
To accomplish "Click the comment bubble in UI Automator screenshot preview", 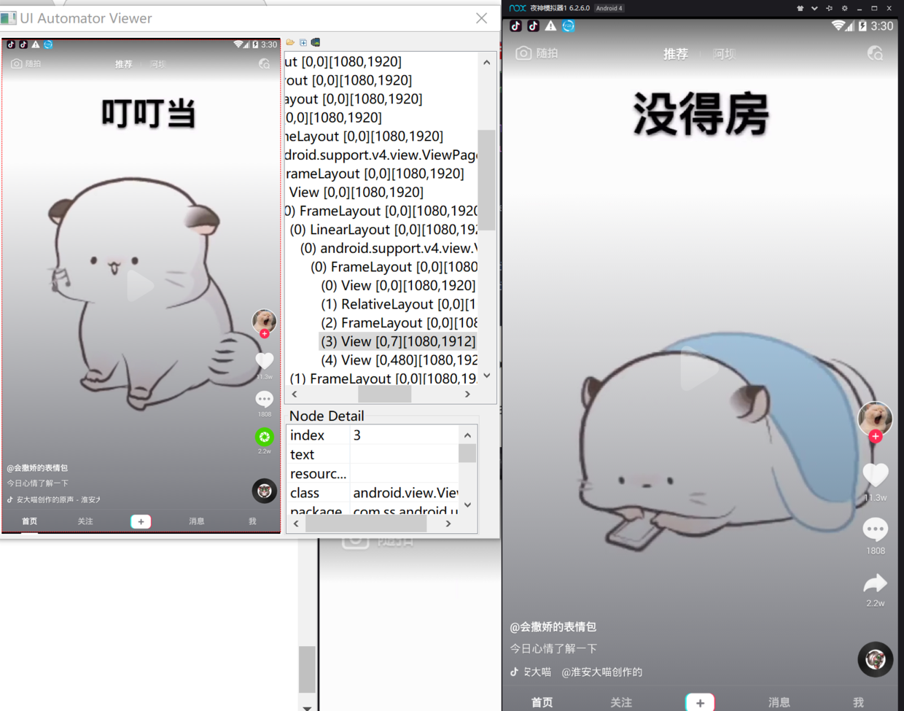I will (264, 399).
